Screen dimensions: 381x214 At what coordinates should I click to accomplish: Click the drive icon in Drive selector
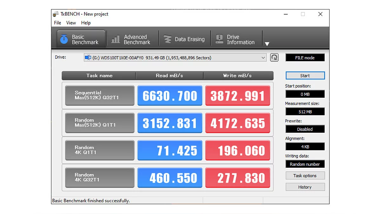coord(88,58)
